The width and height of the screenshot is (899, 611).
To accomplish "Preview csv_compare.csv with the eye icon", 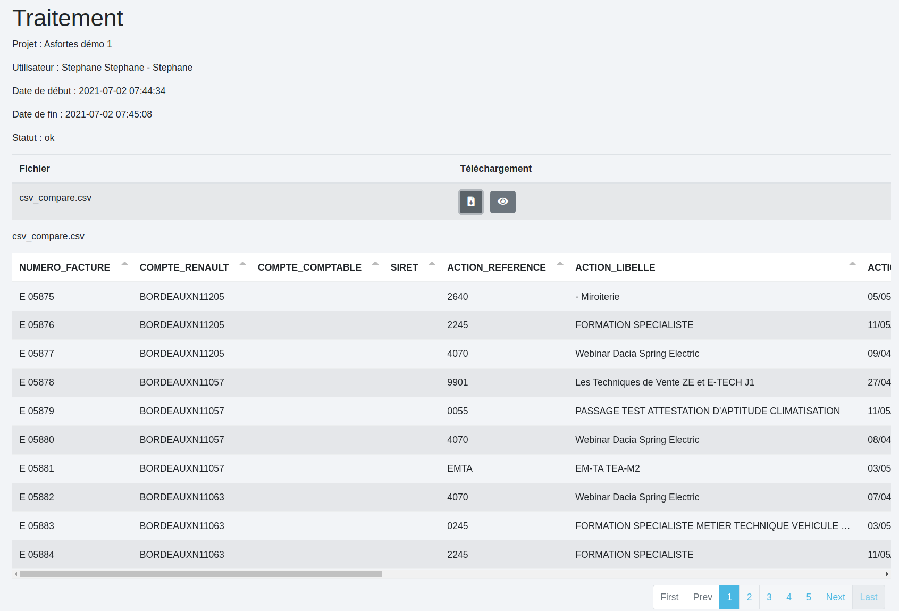I will (502, 202).
